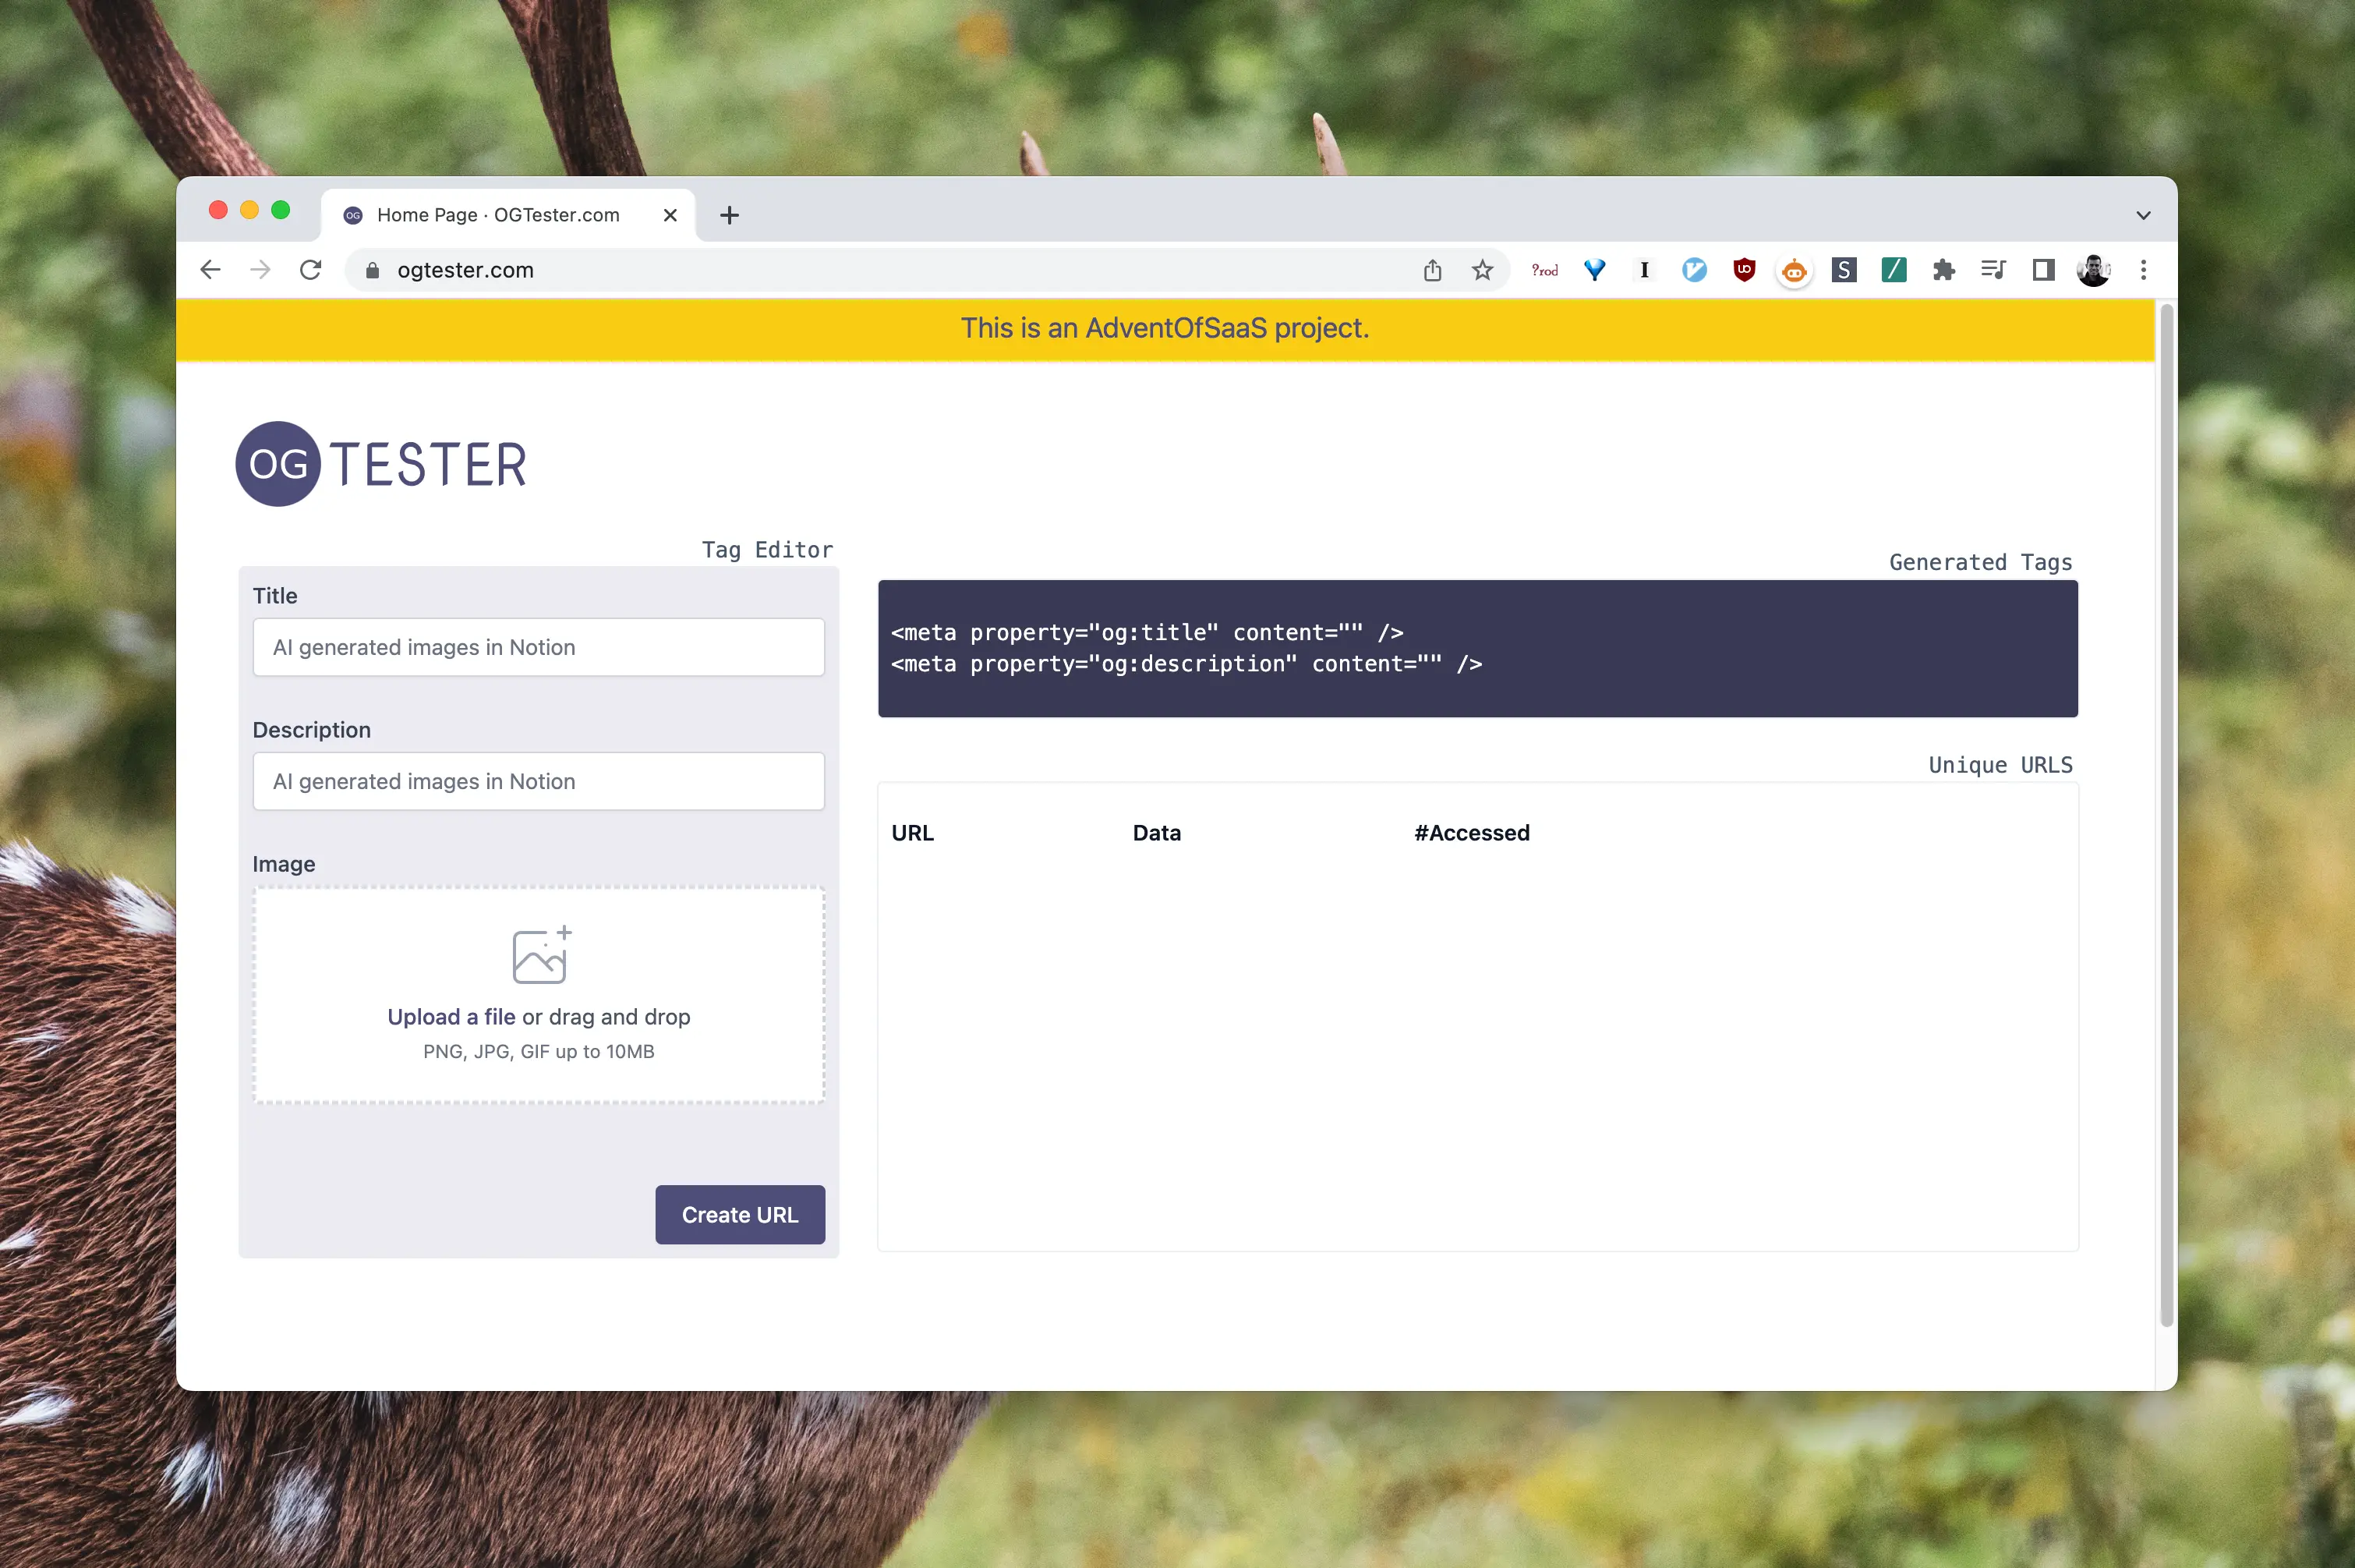Image resolution: width=2355 pixels, height=1568 pixels.
Task: Open the media controls icon
Action: tap(1993, 270)
